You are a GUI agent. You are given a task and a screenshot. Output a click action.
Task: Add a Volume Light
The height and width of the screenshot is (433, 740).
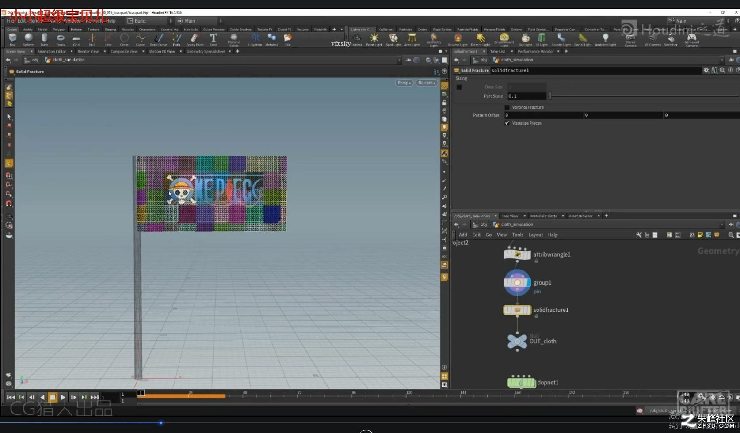[458, 39]
